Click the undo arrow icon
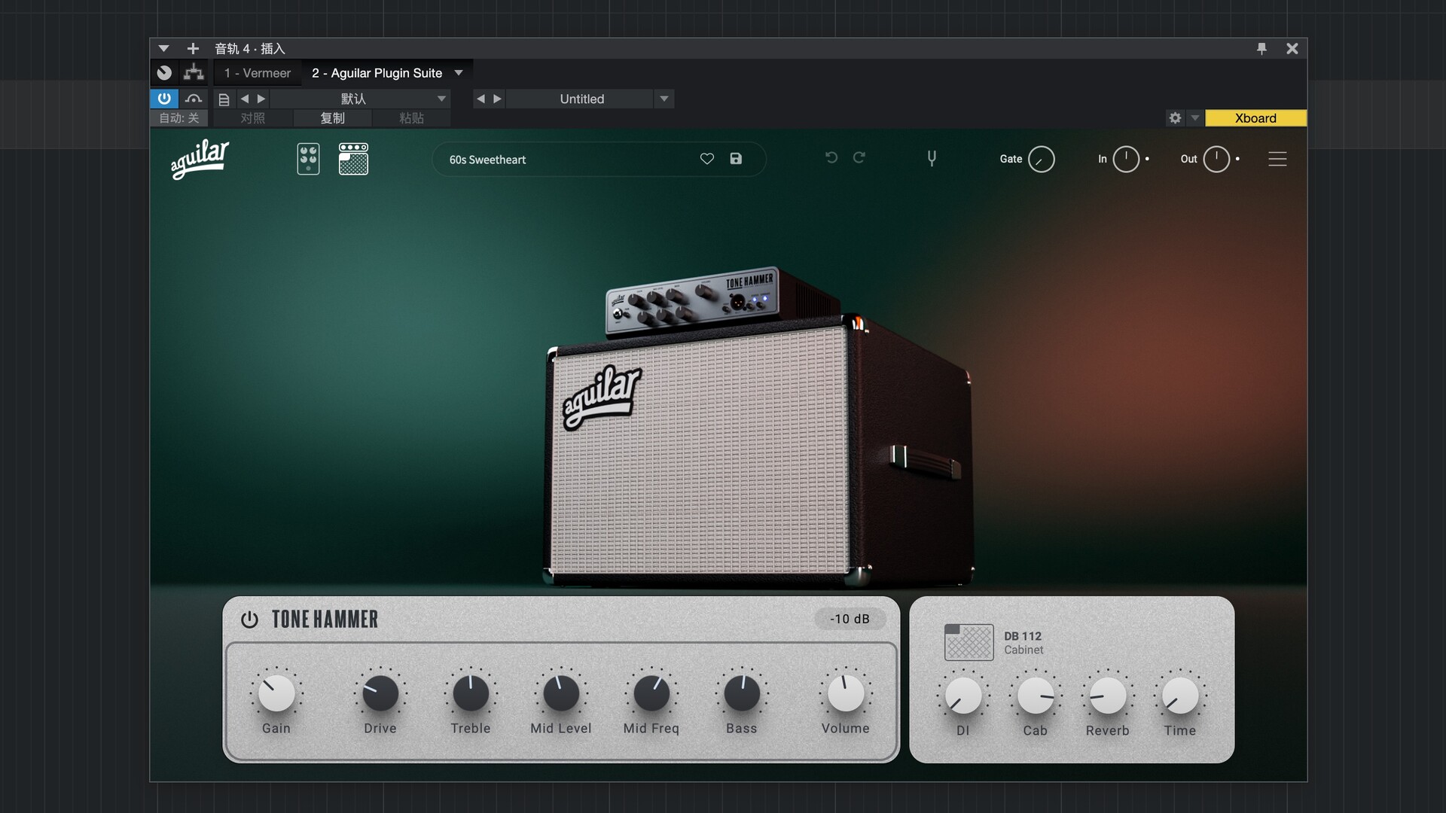The height and width of the screenshot is (813, 1446). click(831, 157)
